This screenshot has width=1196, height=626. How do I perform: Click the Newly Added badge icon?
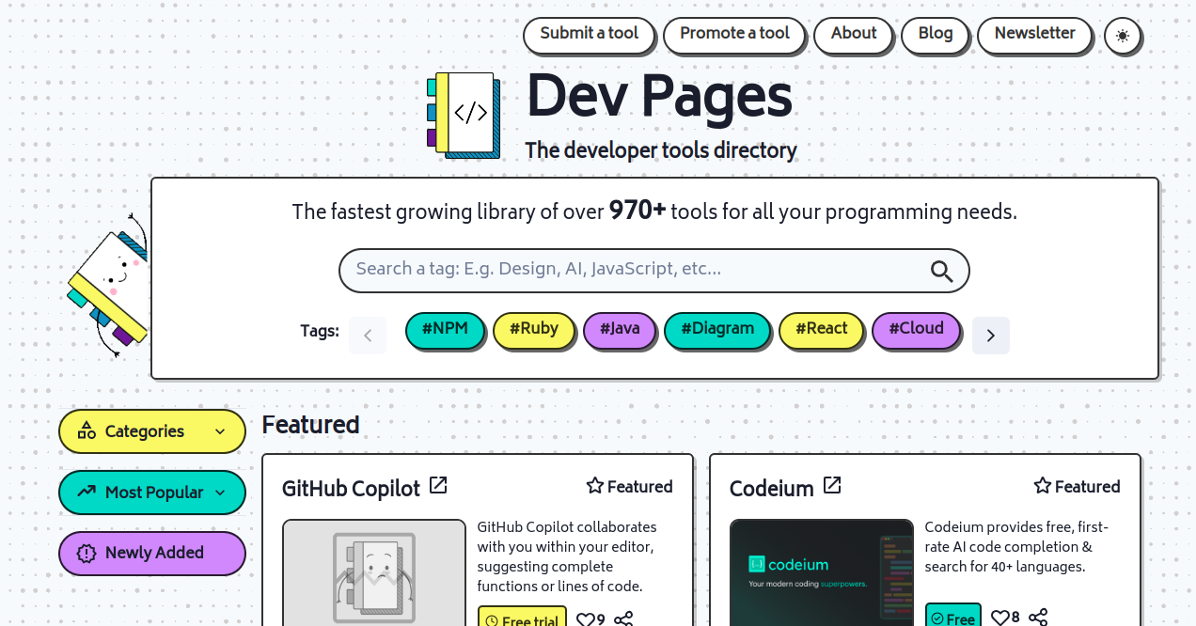87,553
